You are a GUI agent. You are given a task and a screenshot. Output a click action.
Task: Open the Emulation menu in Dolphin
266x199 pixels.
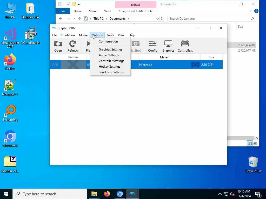coord(68,35)
